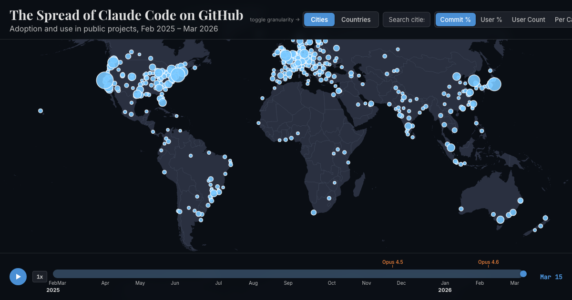This screenshot has height=300, width=572.
Task: Click the lone Hawaii bubble in the Pacific
Action: click(x=41, y=111)
